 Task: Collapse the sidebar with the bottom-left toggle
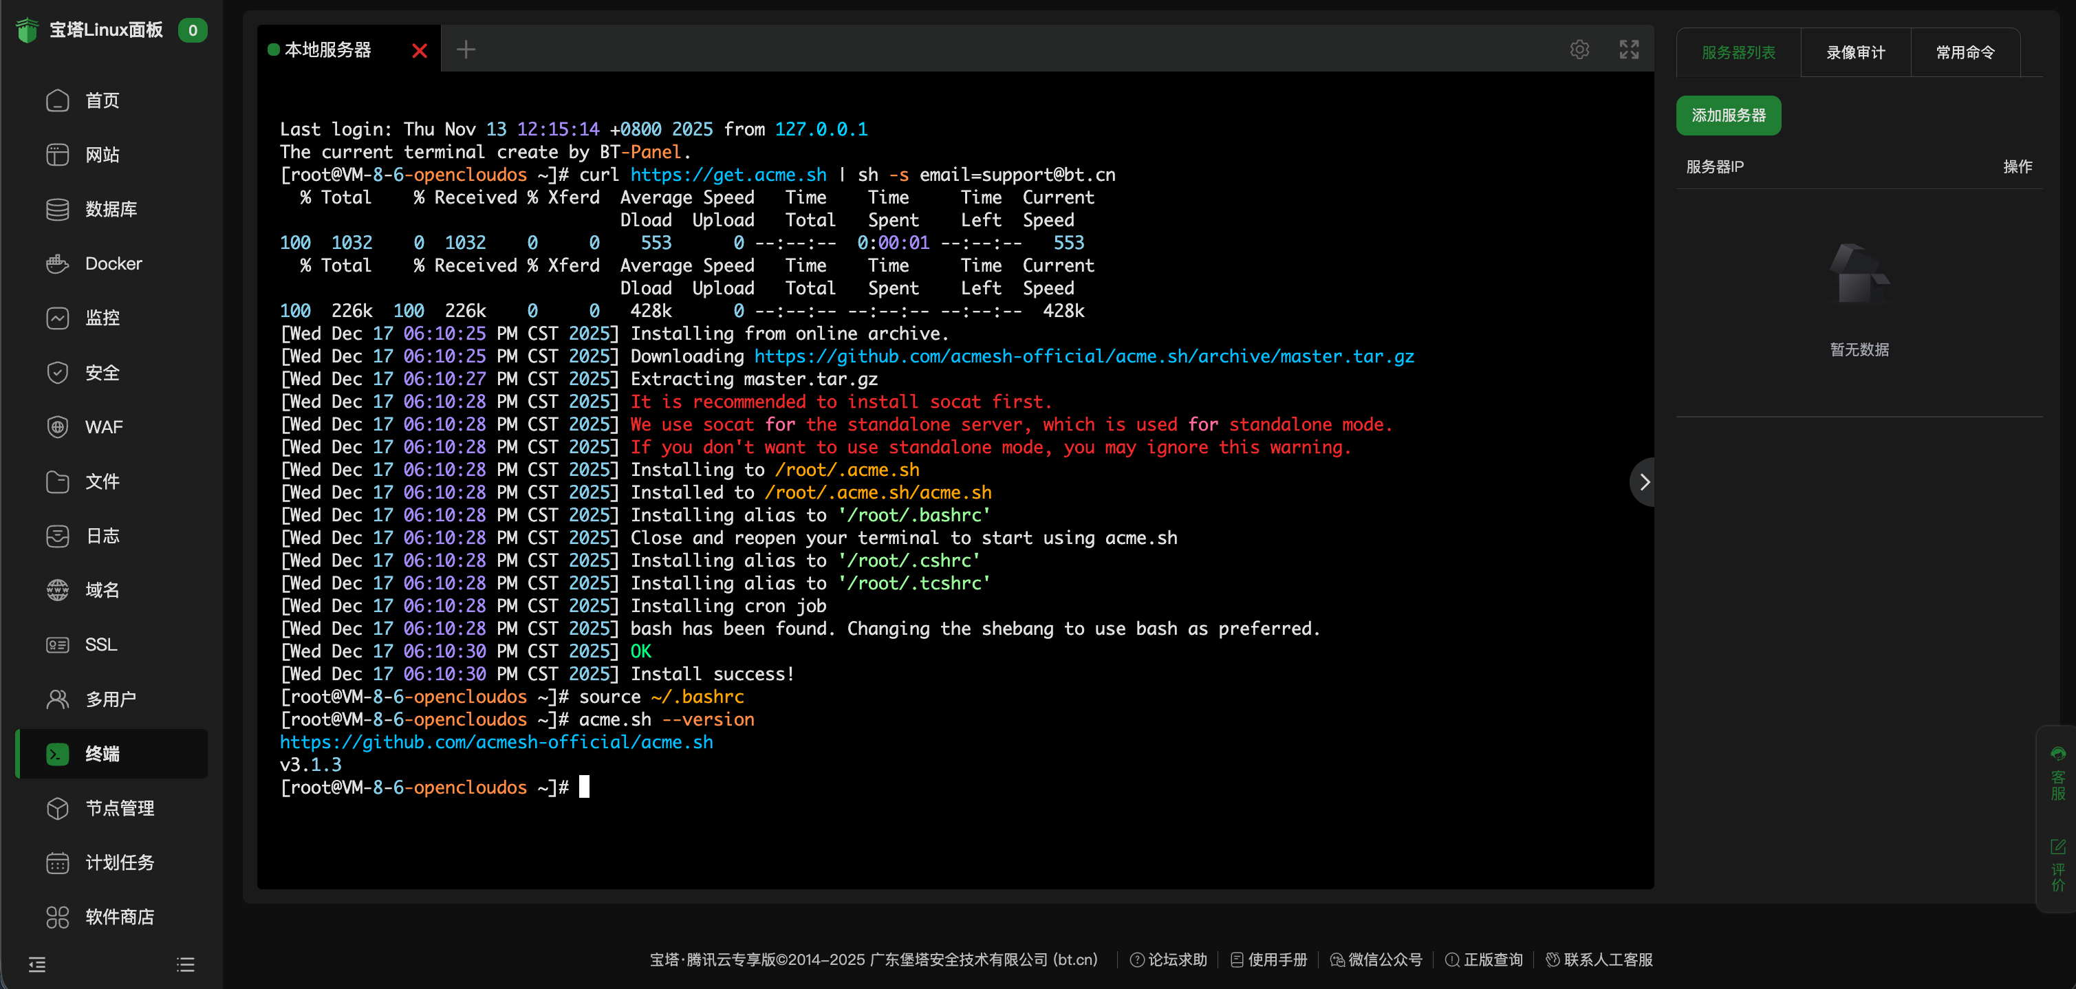tap(36, 964)
